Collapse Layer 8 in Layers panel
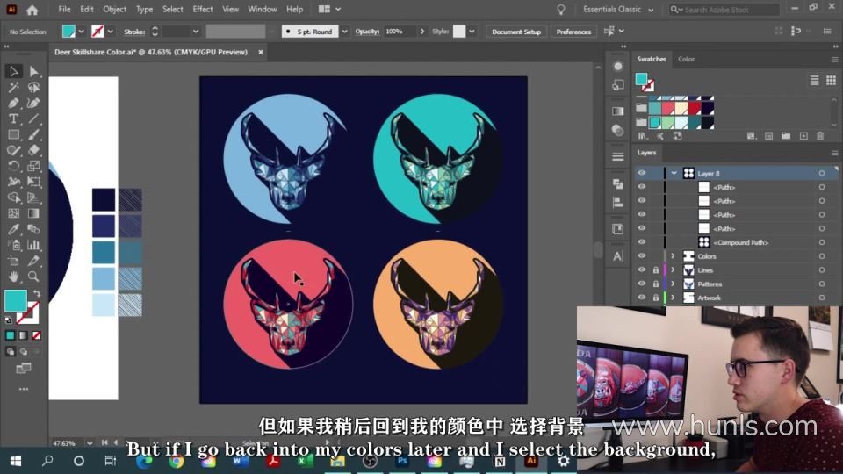The width and height of the screenshot is (843, 474). (x=674, y=173)
